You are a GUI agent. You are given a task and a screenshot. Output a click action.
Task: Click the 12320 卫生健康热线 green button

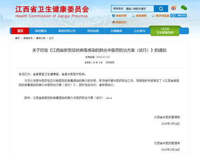[x=165, y=31]
